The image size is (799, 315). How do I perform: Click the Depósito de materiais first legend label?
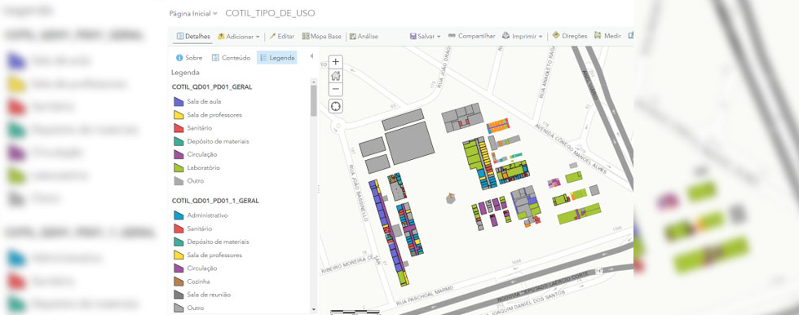click(x=219, y=141)
